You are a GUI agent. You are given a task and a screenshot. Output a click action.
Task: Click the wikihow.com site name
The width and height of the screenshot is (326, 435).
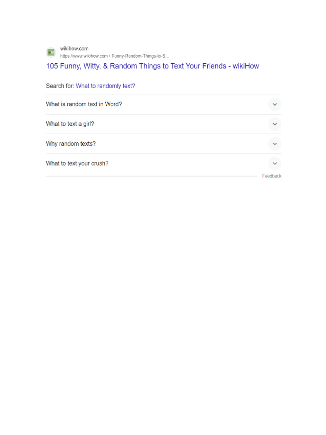74,49
